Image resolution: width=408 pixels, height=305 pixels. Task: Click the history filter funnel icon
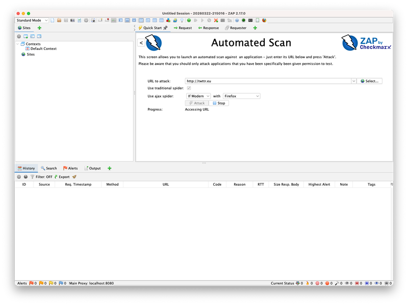pyautogui.click(x=32, y=176)
